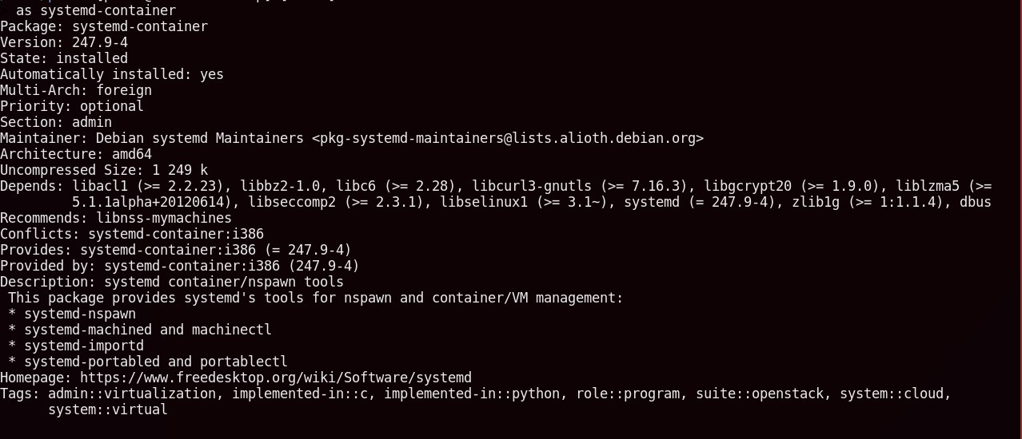Click the systemd-nspawn bullet item

point(80,314)
